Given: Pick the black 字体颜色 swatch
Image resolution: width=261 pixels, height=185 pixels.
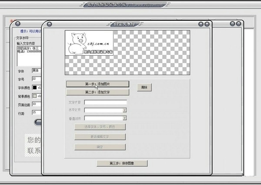Looking at the screenshot, I should tap(34, 87).
